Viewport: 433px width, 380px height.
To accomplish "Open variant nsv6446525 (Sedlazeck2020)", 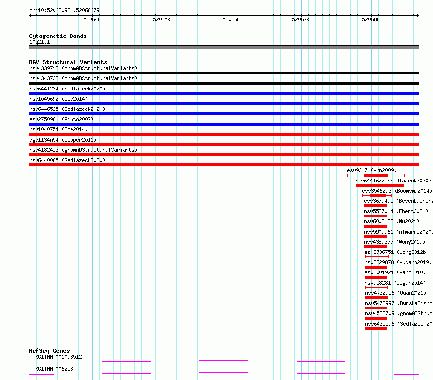I will point(67,109).
